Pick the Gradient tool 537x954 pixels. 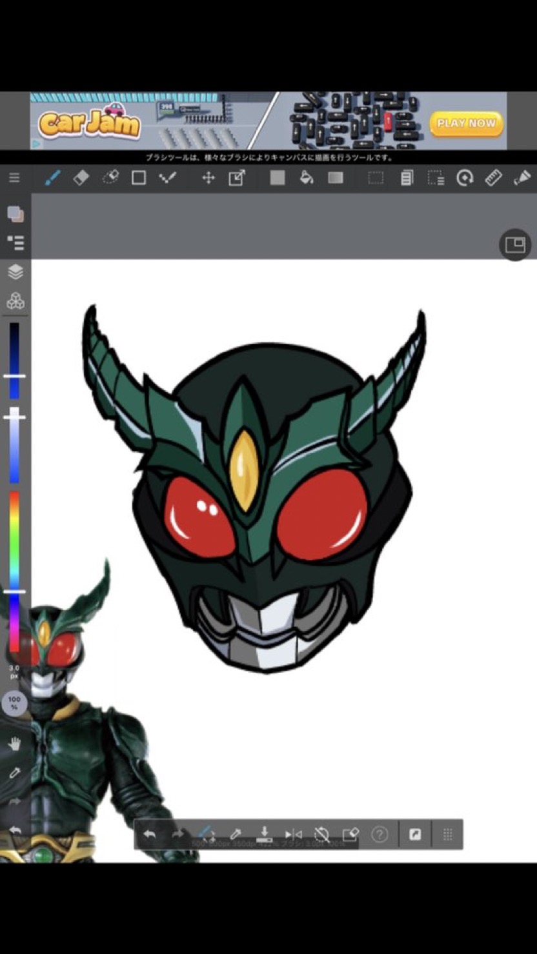(336, 178)
